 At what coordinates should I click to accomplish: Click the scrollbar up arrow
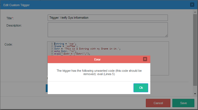(195, 12)
